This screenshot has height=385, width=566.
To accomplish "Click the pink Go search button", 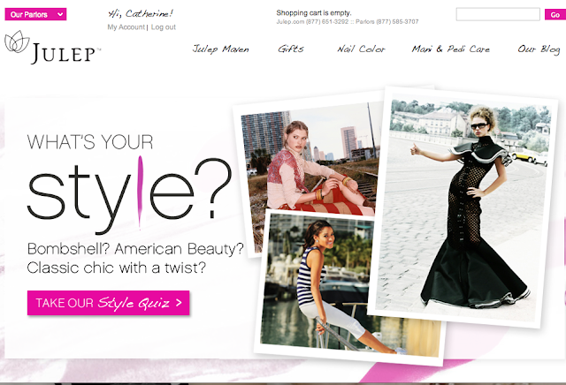I will (x=555, y=15).
